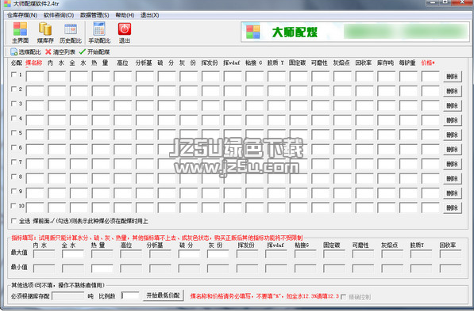Click the 选煤配比 document icon
This screenshot has width=474, height=312.
pos(14,51)
